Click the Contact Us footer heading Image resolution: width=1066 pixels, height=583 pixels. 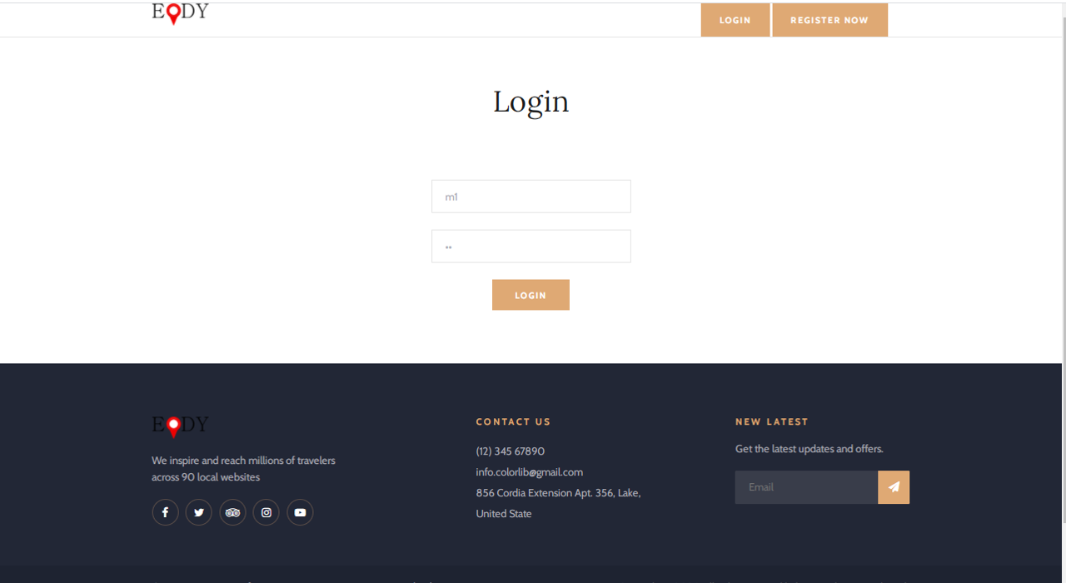point(513,422)
